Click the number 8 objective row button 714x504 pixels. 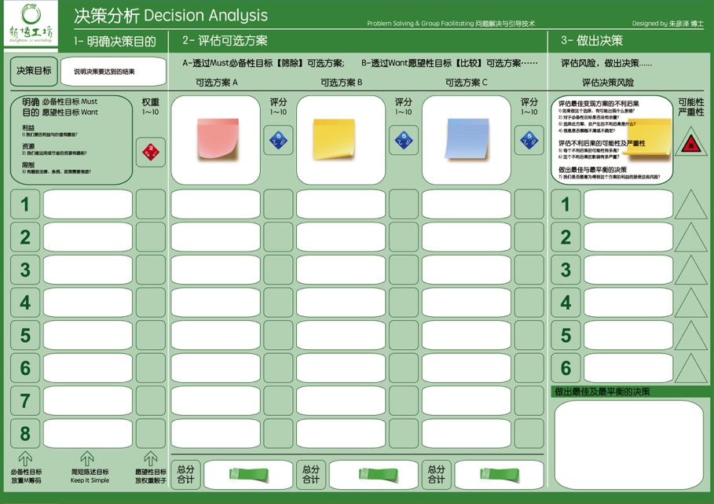(x=25, y=433)
